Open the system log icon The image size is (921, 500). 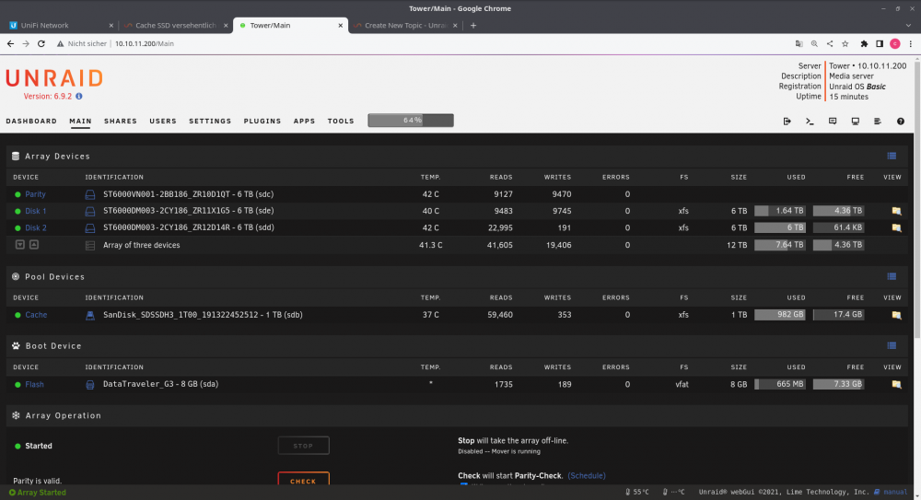pyautogui.click(x=878, y=121)
